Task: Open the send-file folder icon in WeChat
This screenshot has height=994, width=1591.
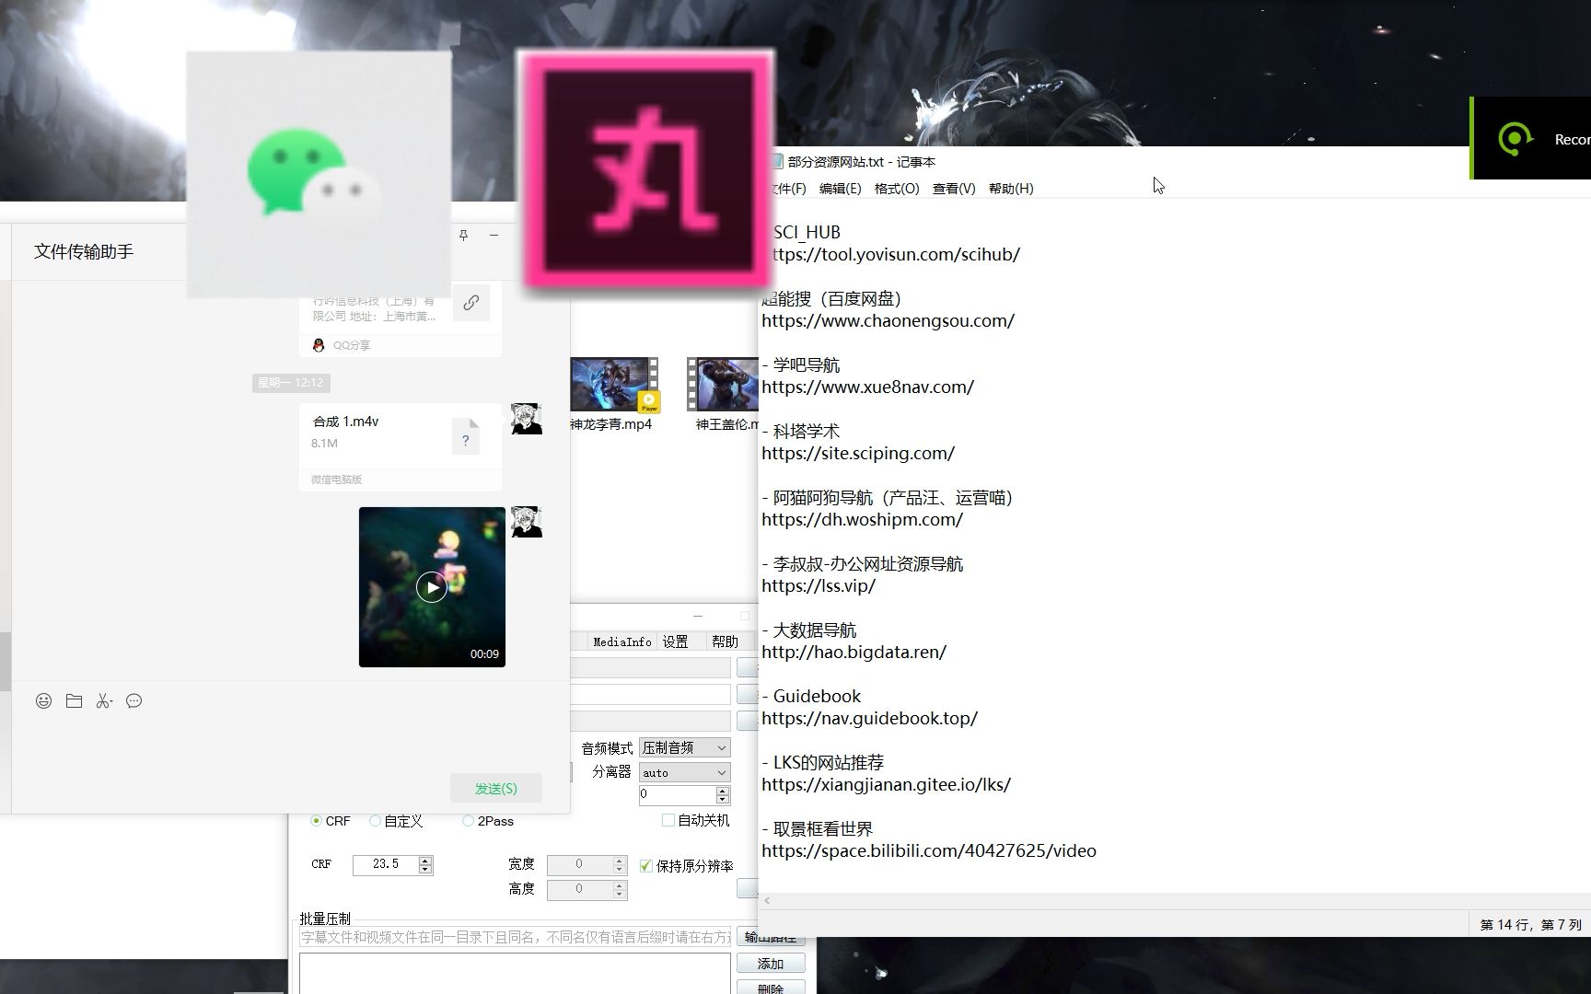Action: [x=75, y=701]
